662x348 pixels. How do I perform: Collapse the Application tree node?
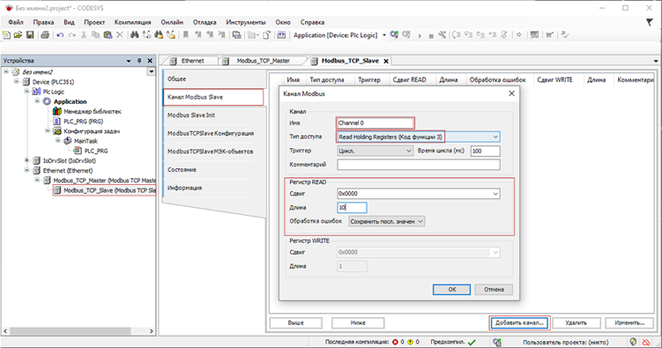tap(37, 101)
